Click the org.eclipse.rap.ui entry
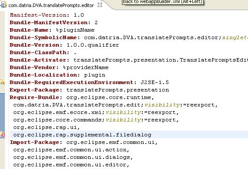Screen dimensions: 248x169 coord(45,127)
